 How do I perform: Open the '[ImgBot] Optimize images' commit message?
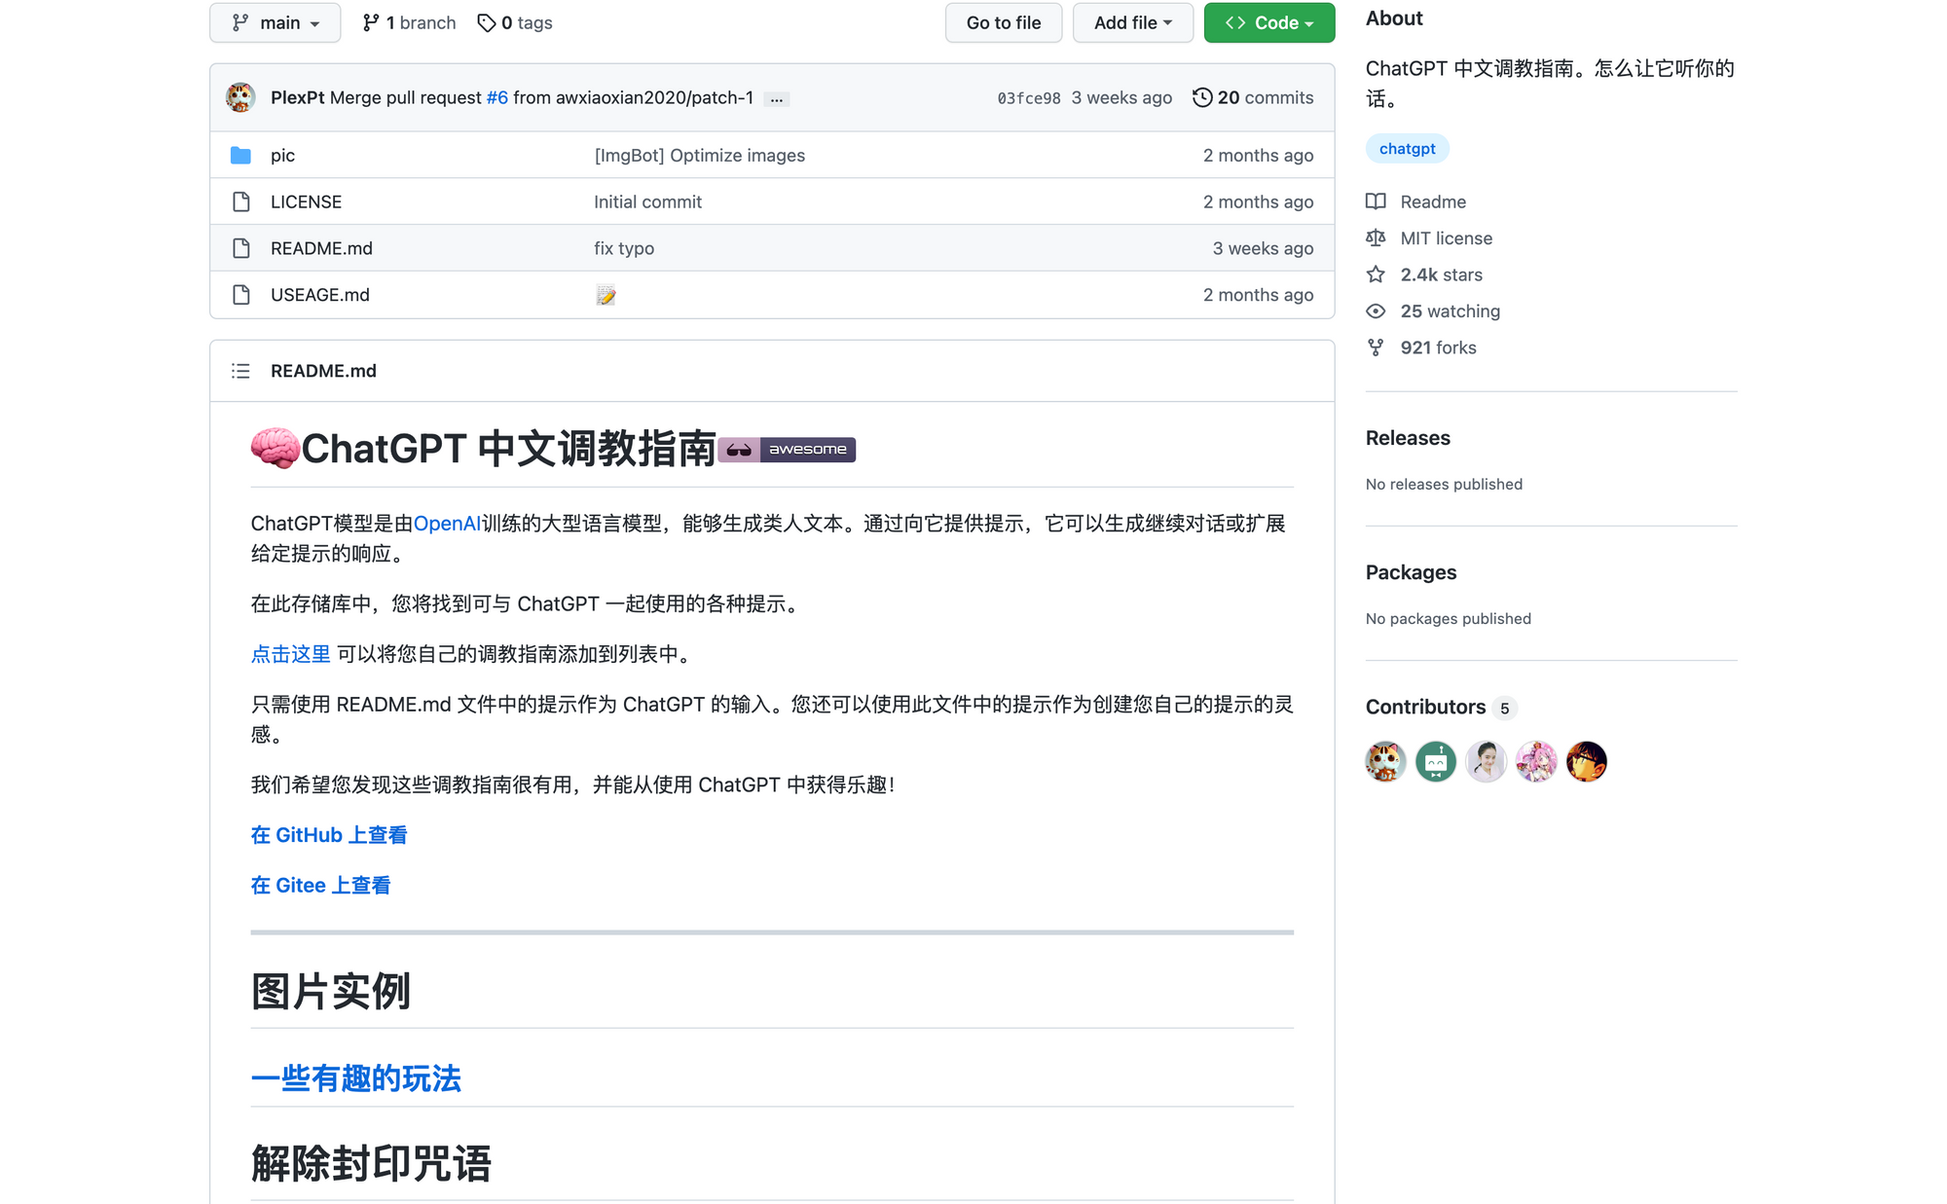(700, 155)
